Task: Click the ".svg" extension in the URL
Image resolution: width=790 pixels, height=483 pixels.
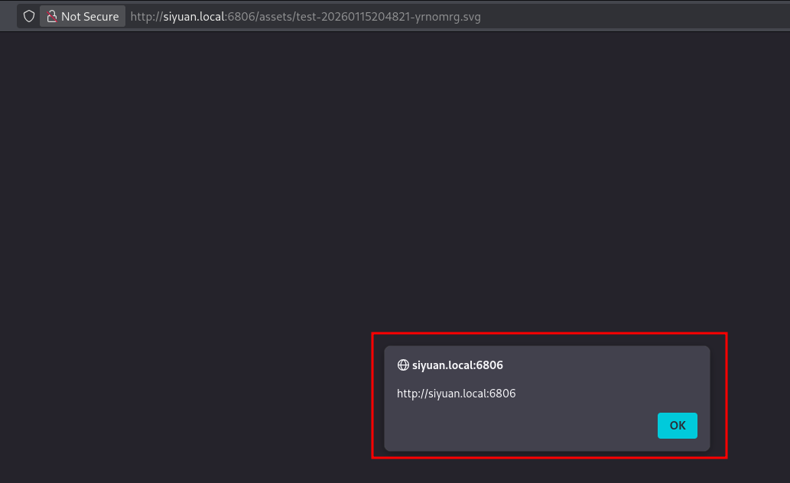Action: 470,16
